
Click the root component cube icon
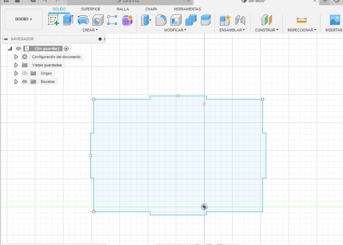pyautogui.click(x=27, y=49)
